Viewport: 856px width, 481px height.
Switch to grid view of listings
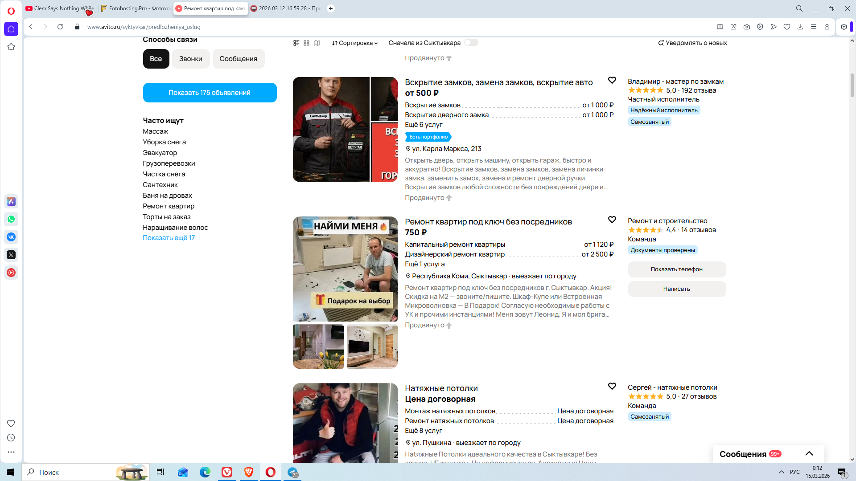click(306, 43)
